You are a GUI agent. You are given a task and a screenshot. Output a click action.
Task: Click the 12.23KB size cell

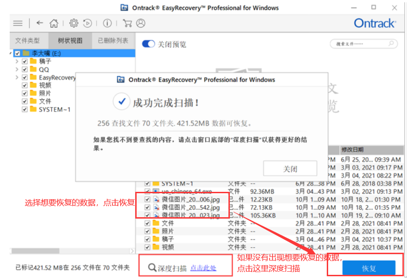[x=261, y=200]
